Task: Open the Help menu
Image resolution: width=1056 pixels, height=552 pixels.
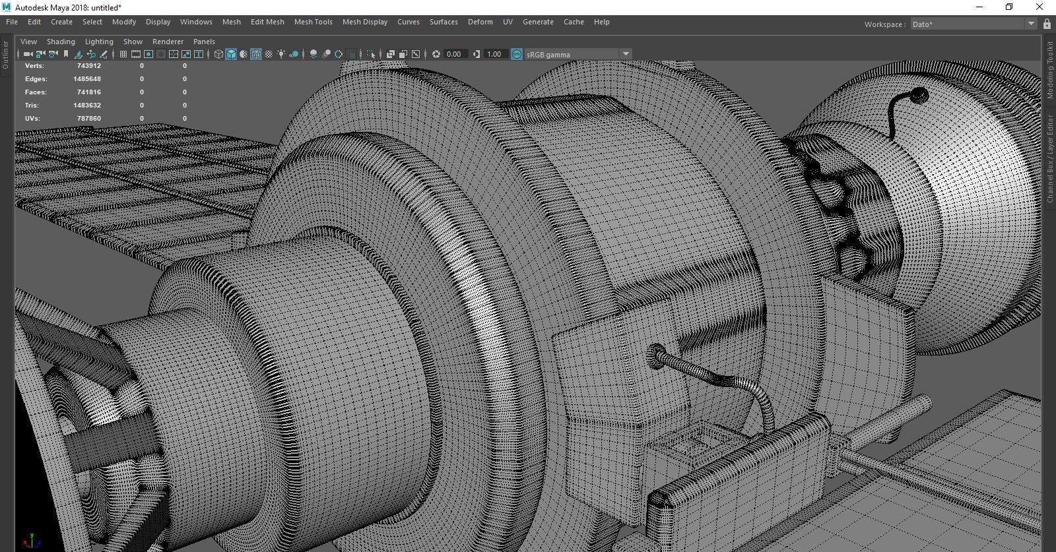Action: [x=601, y=22]
